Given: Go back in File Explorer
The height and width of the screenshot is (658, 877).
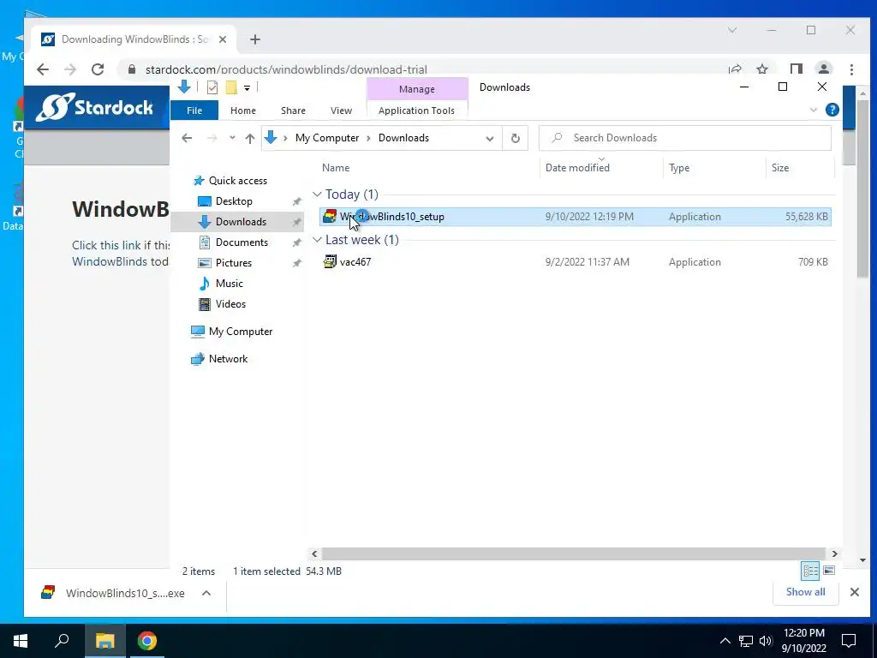Looking at the screenshot, I should [187, 138].
